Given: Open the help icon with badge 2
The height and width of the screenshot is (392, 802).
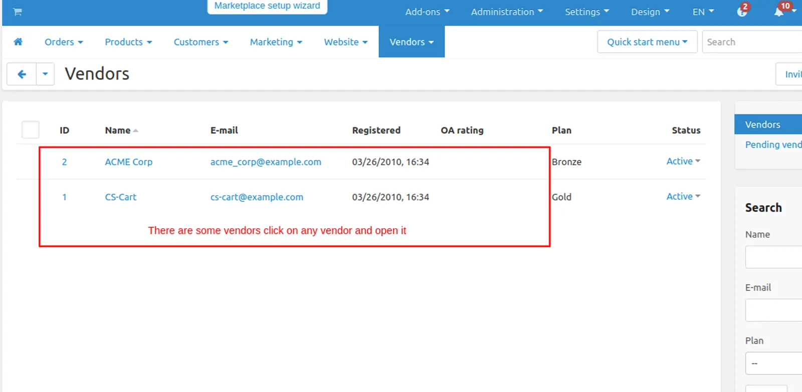Looking at the screenshot, I should click(x=742, y=12).
